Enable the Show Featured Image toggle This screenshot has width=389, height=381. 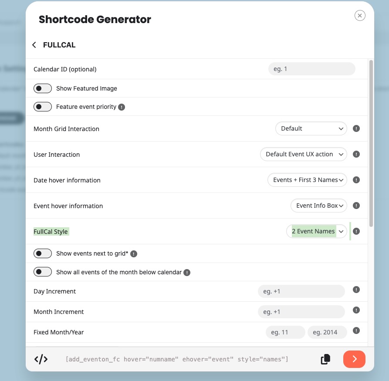[x=43, y=88]
